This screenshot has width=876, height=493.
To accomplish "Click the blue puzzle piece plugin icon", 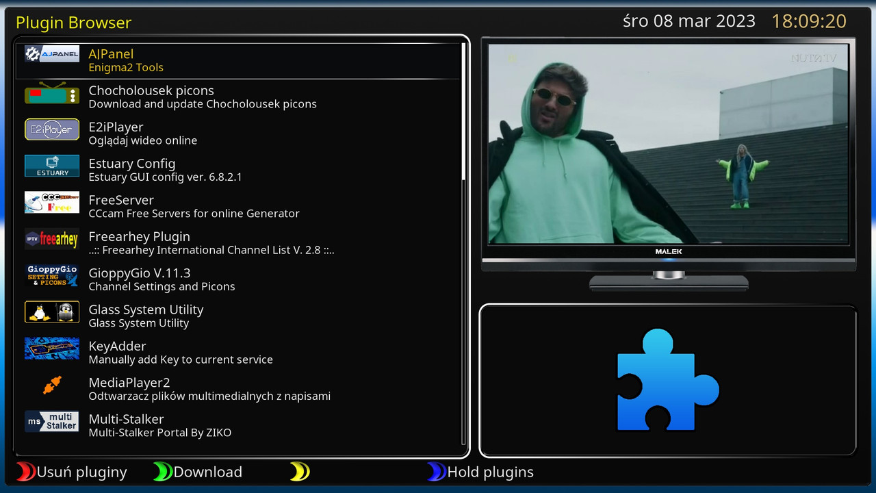I will (667, 381).
